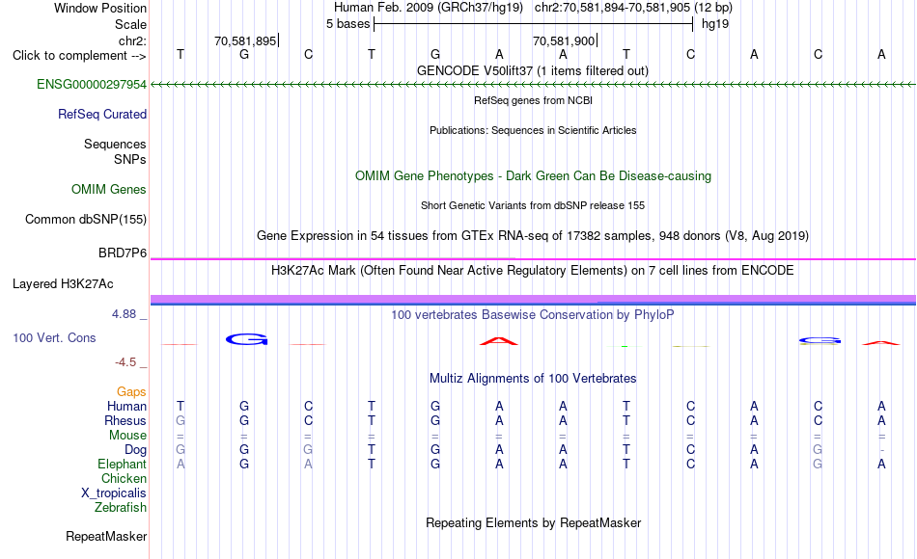Click the purple H3K27Ac signal band

[533, 300]
